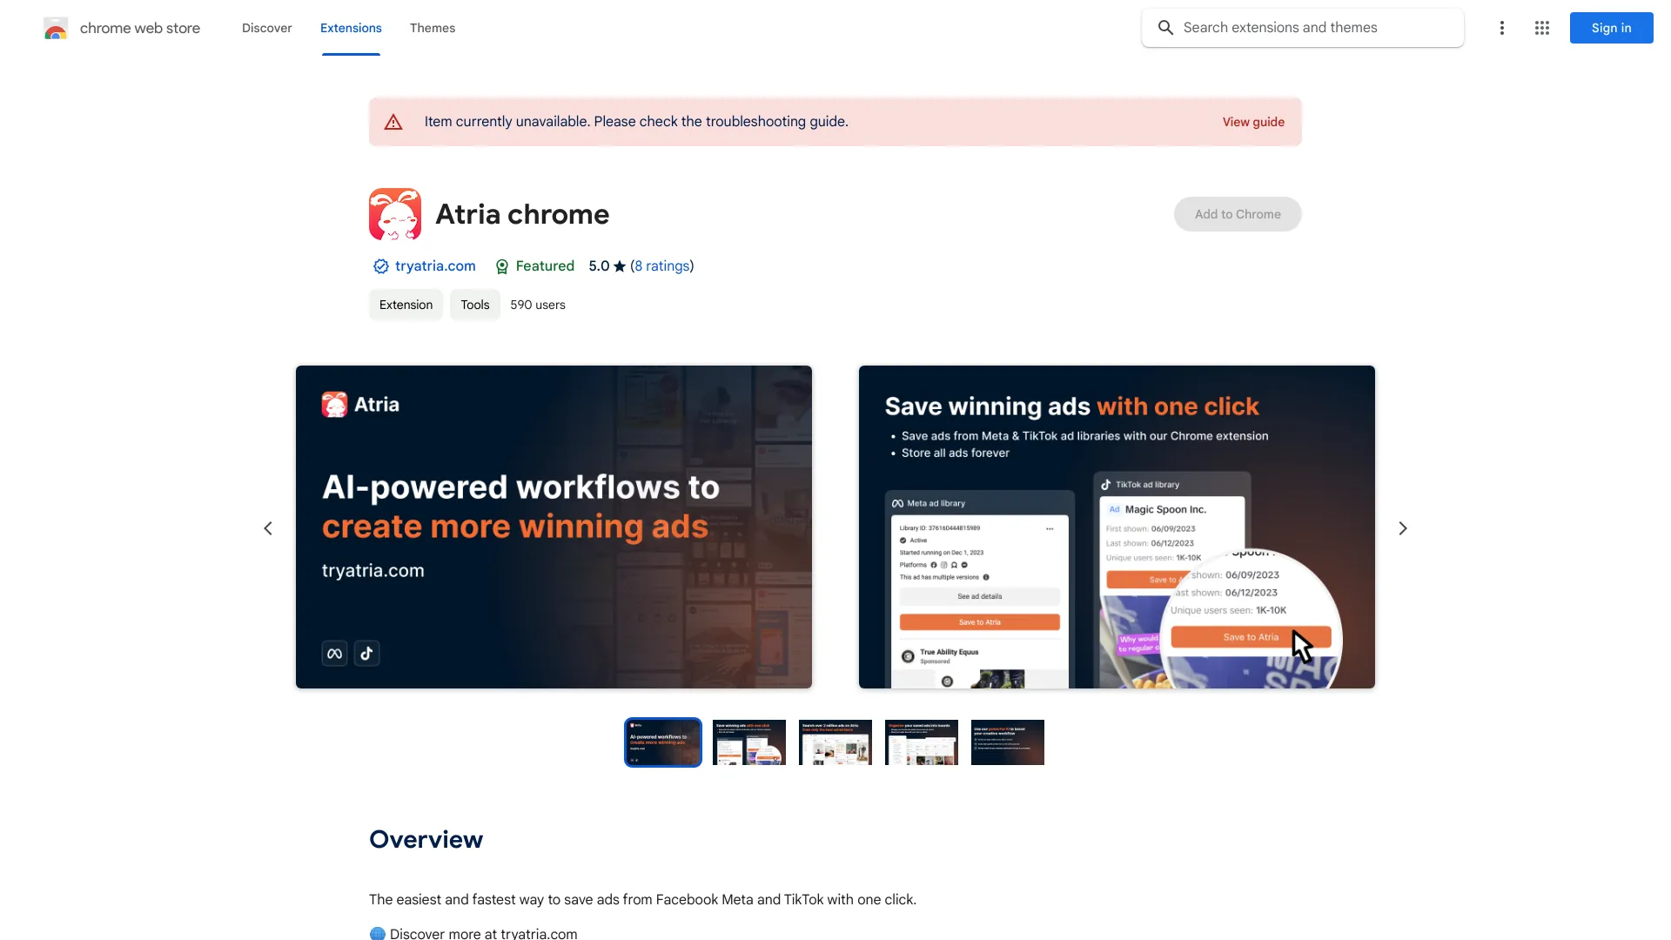Viewport: 1671px width, 940px height.
Task: Click the Featured label text
Action: point(545,266)
